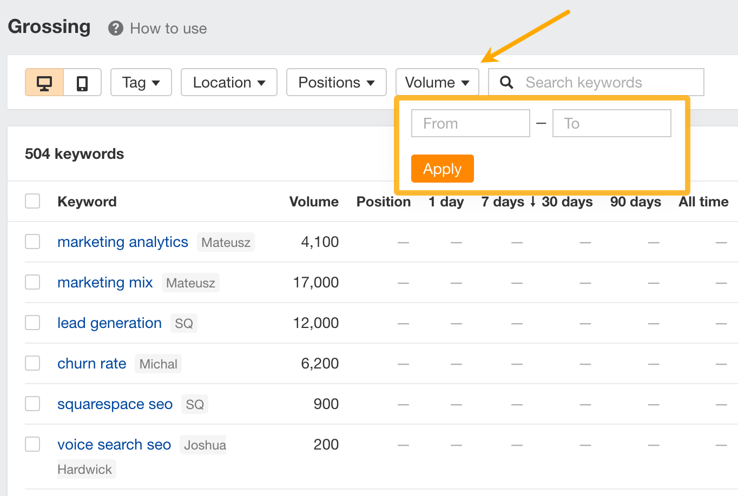Click the 12,000 volume value

(x=316, y=323)
